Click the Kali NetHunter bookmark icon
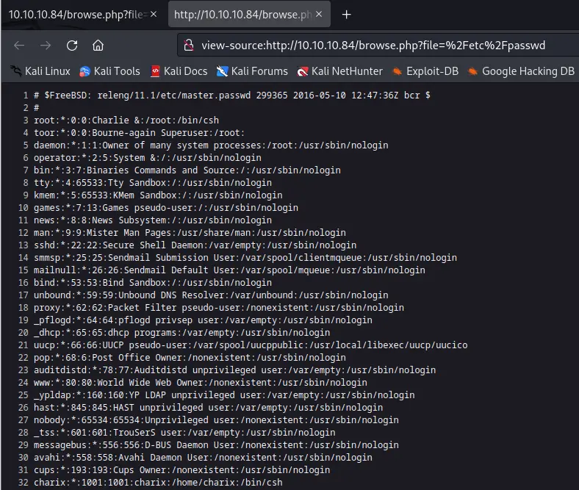 (x=303, y=71)
